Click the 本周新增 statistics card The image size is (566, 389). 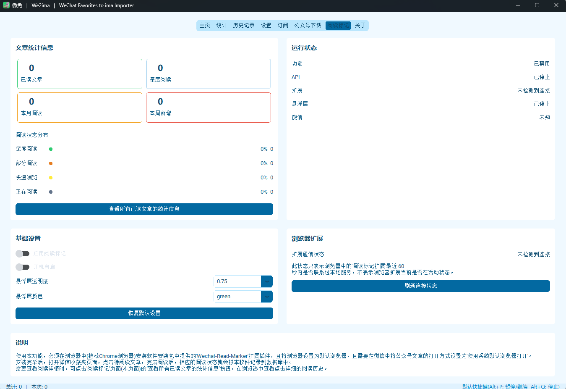click(209, 108)
